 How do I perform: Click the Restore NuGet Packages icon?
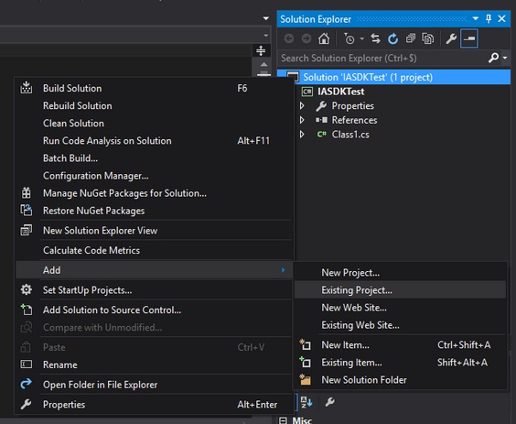[x=26, y=210]
